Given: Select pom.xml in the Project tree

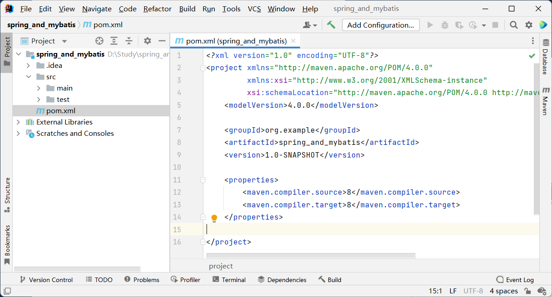Looking at the screenshot, I should coord(91,111).
